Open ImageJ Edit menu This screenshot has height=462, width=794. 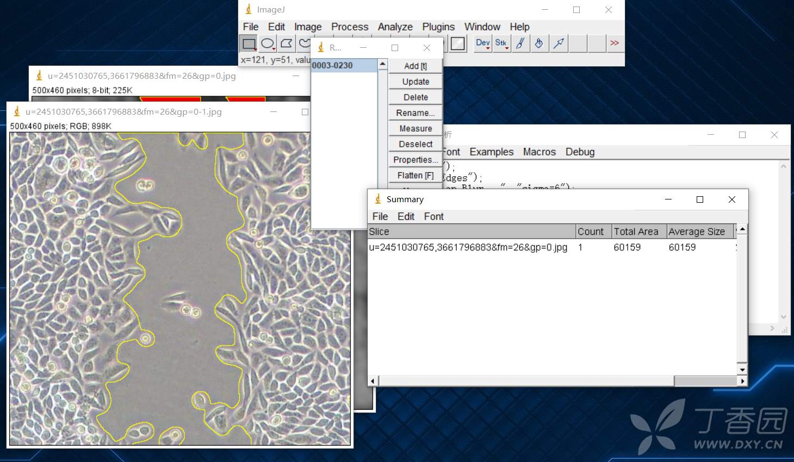tap(276, 27)
